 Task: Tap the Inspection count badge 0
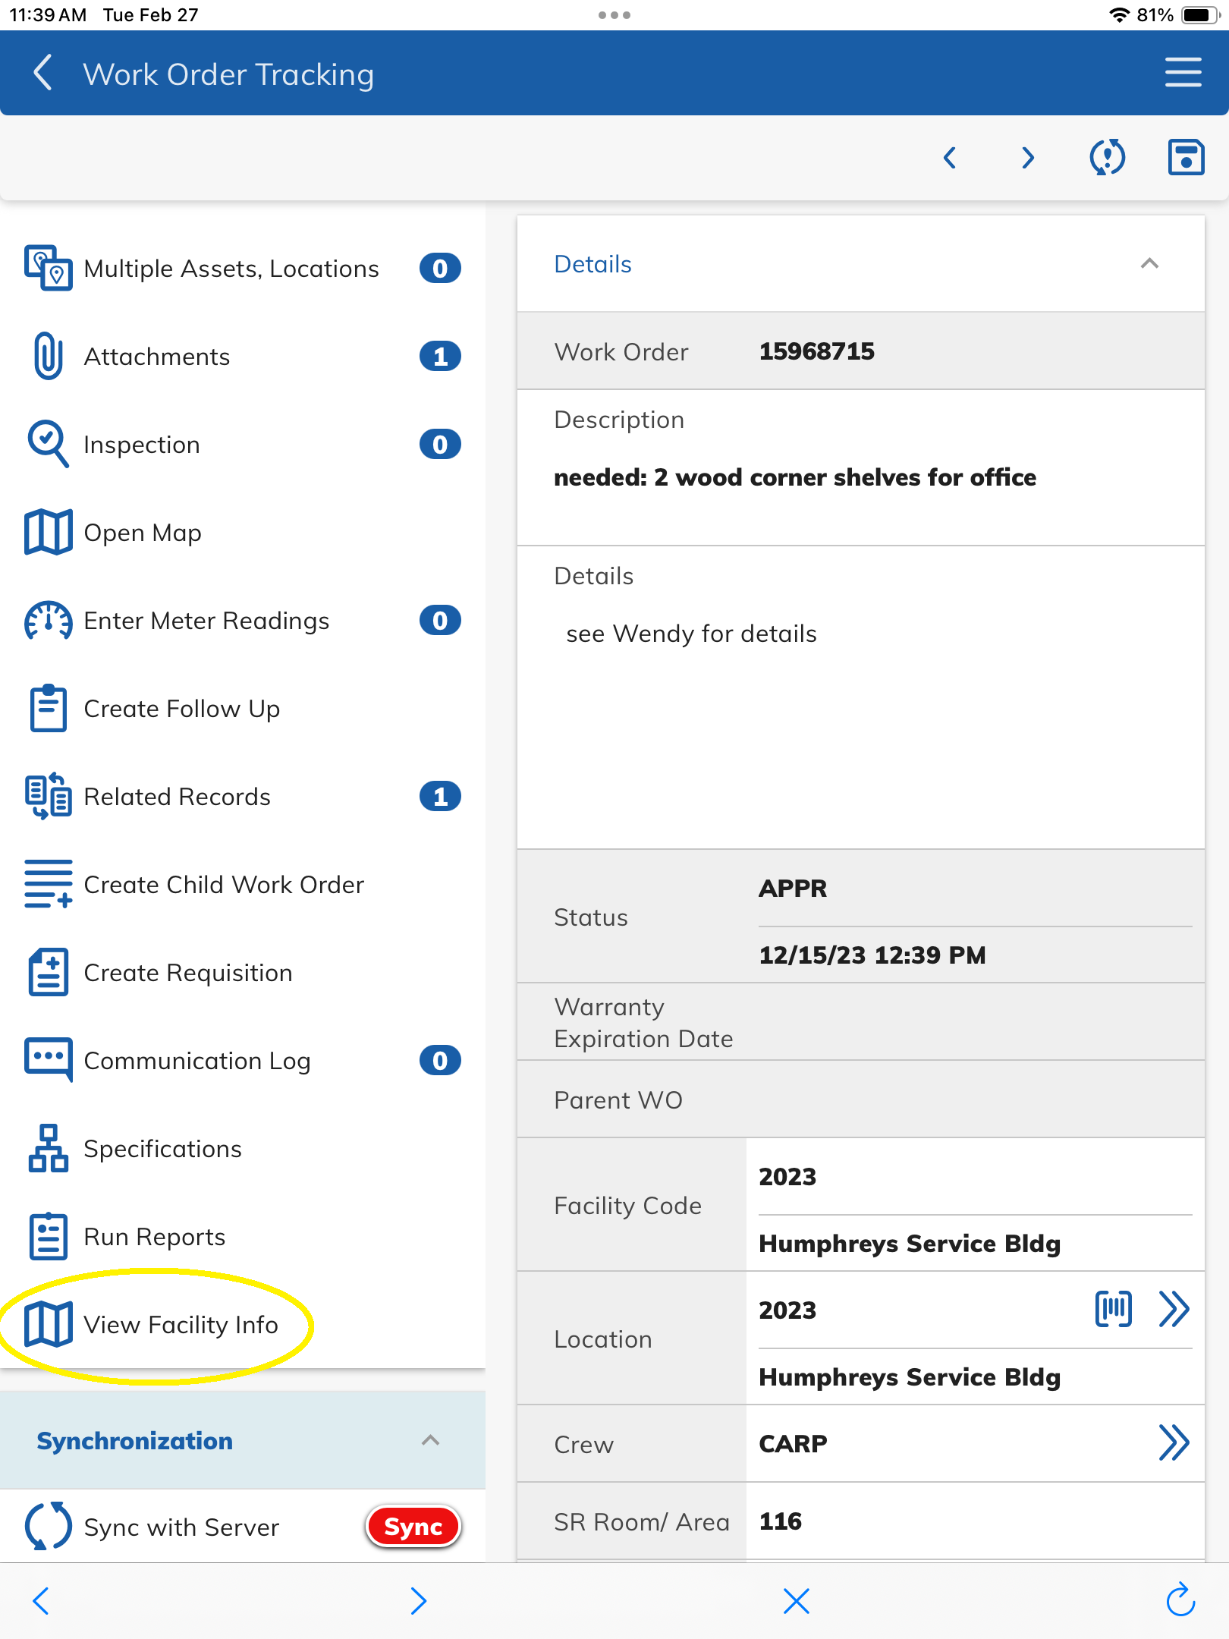(440, 444)
